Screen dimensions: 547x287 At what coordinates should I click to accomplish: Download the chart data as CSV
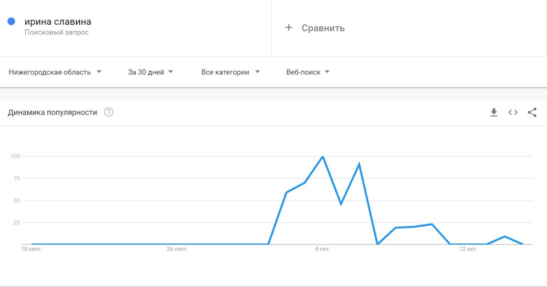494,113
